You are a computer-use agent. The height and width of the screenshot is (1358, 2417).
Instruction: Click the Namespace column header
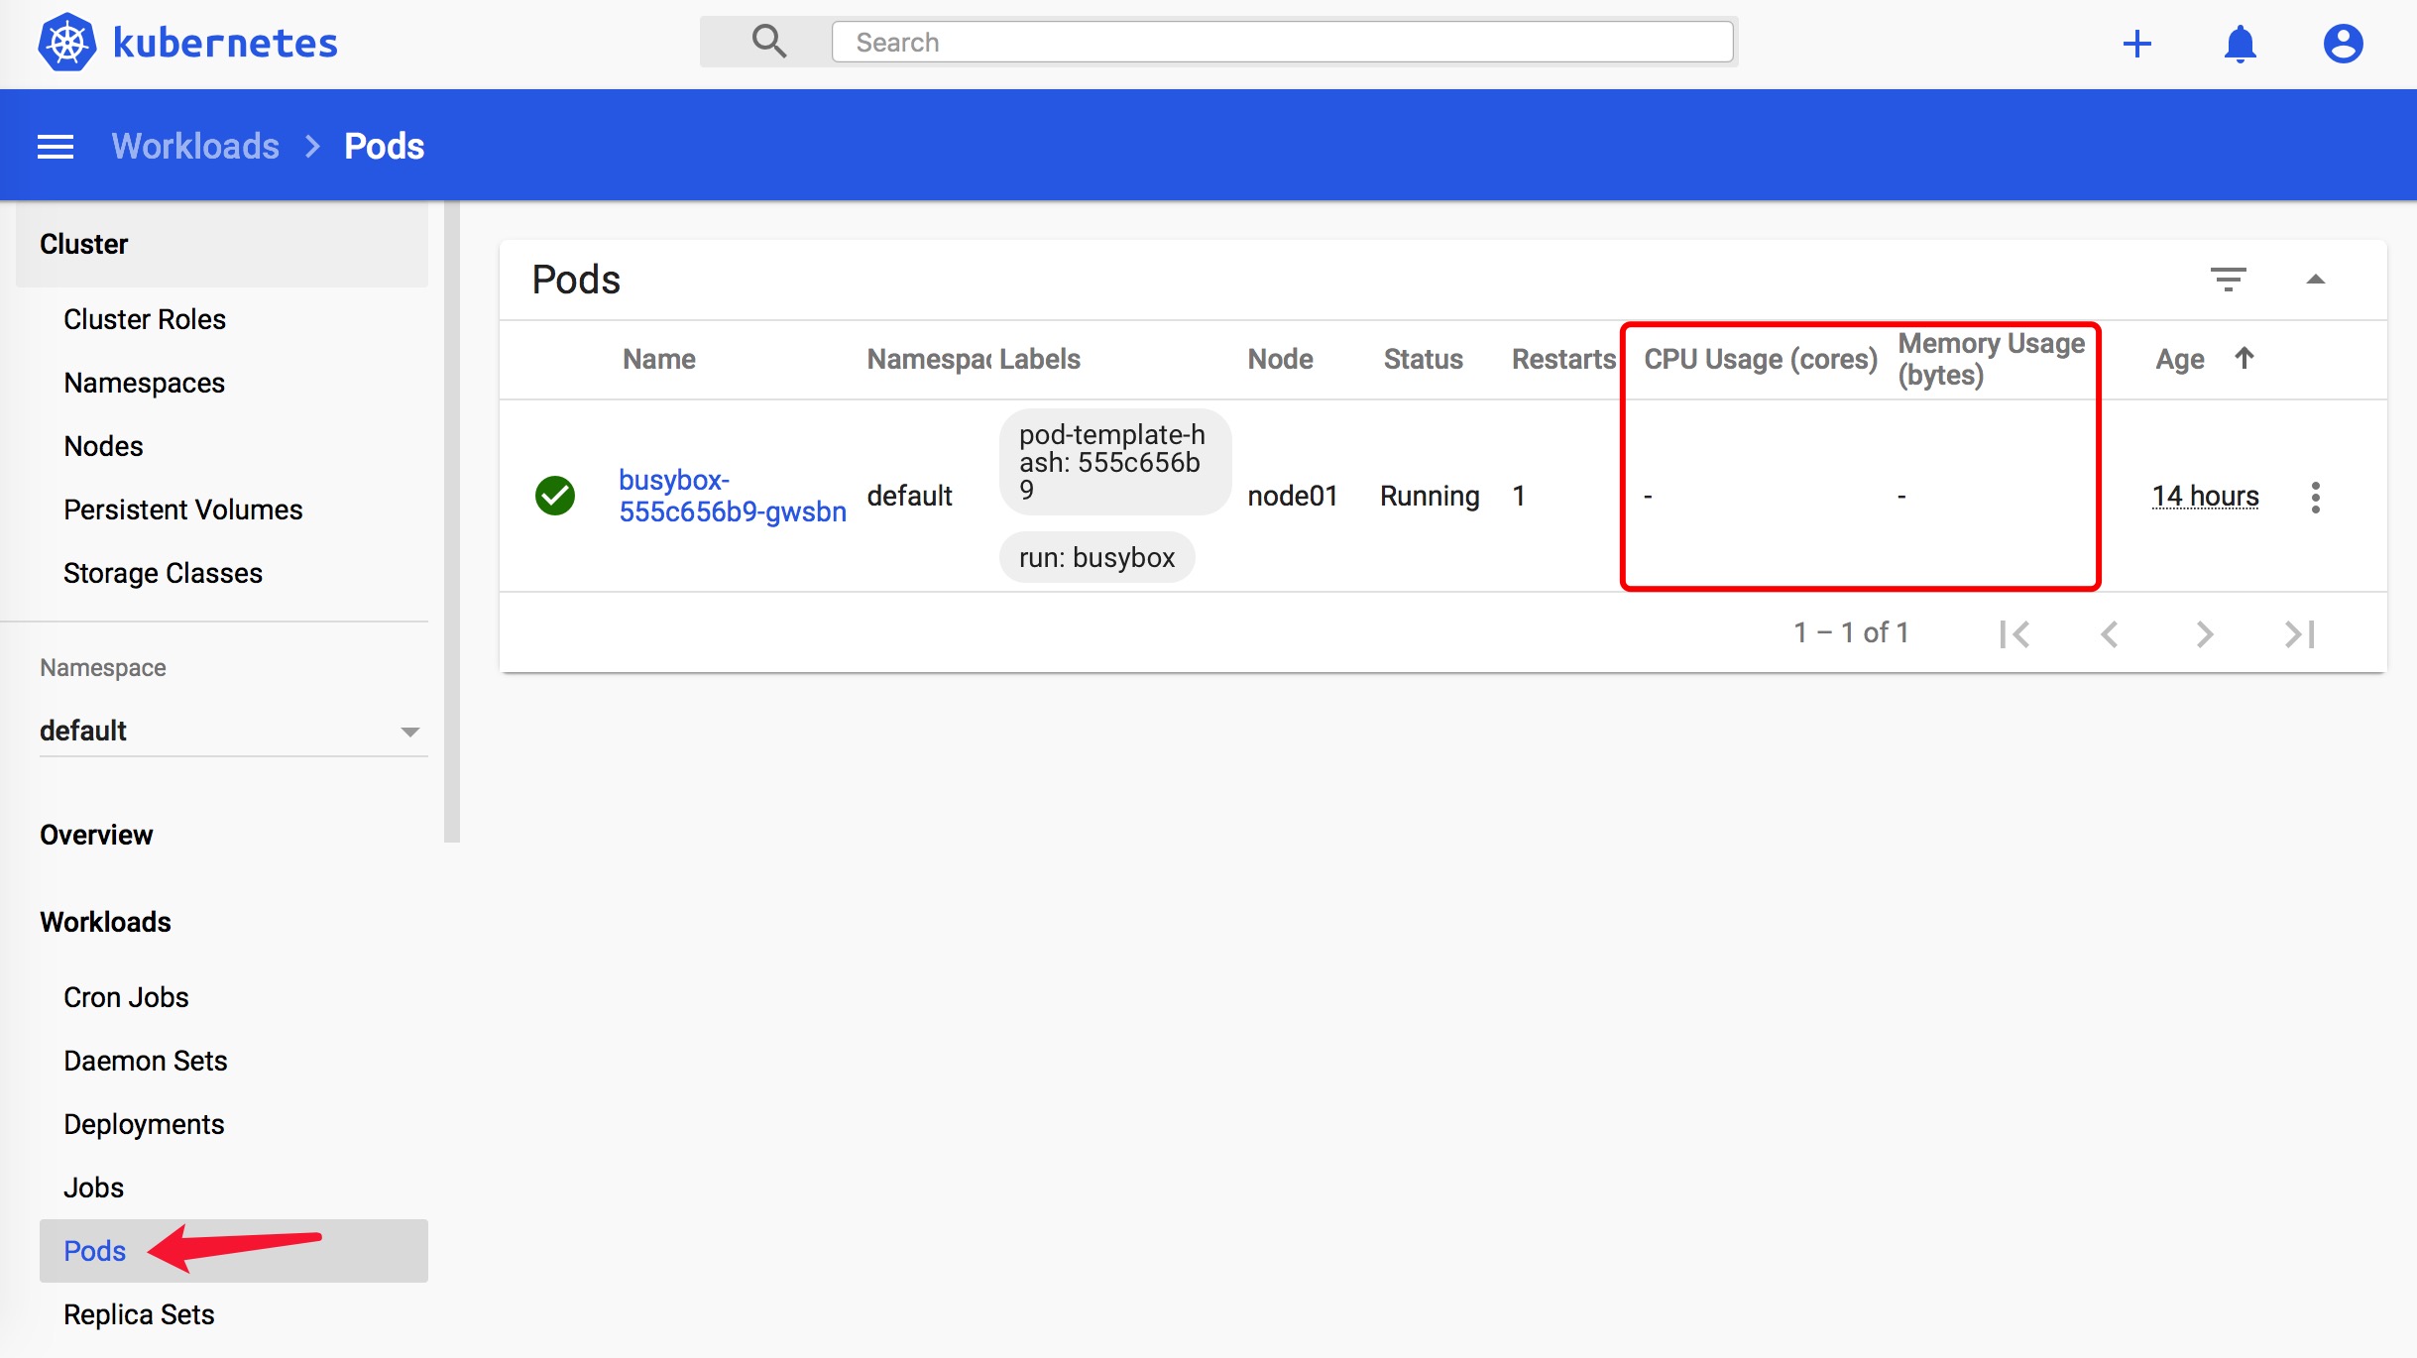(929, 359)
